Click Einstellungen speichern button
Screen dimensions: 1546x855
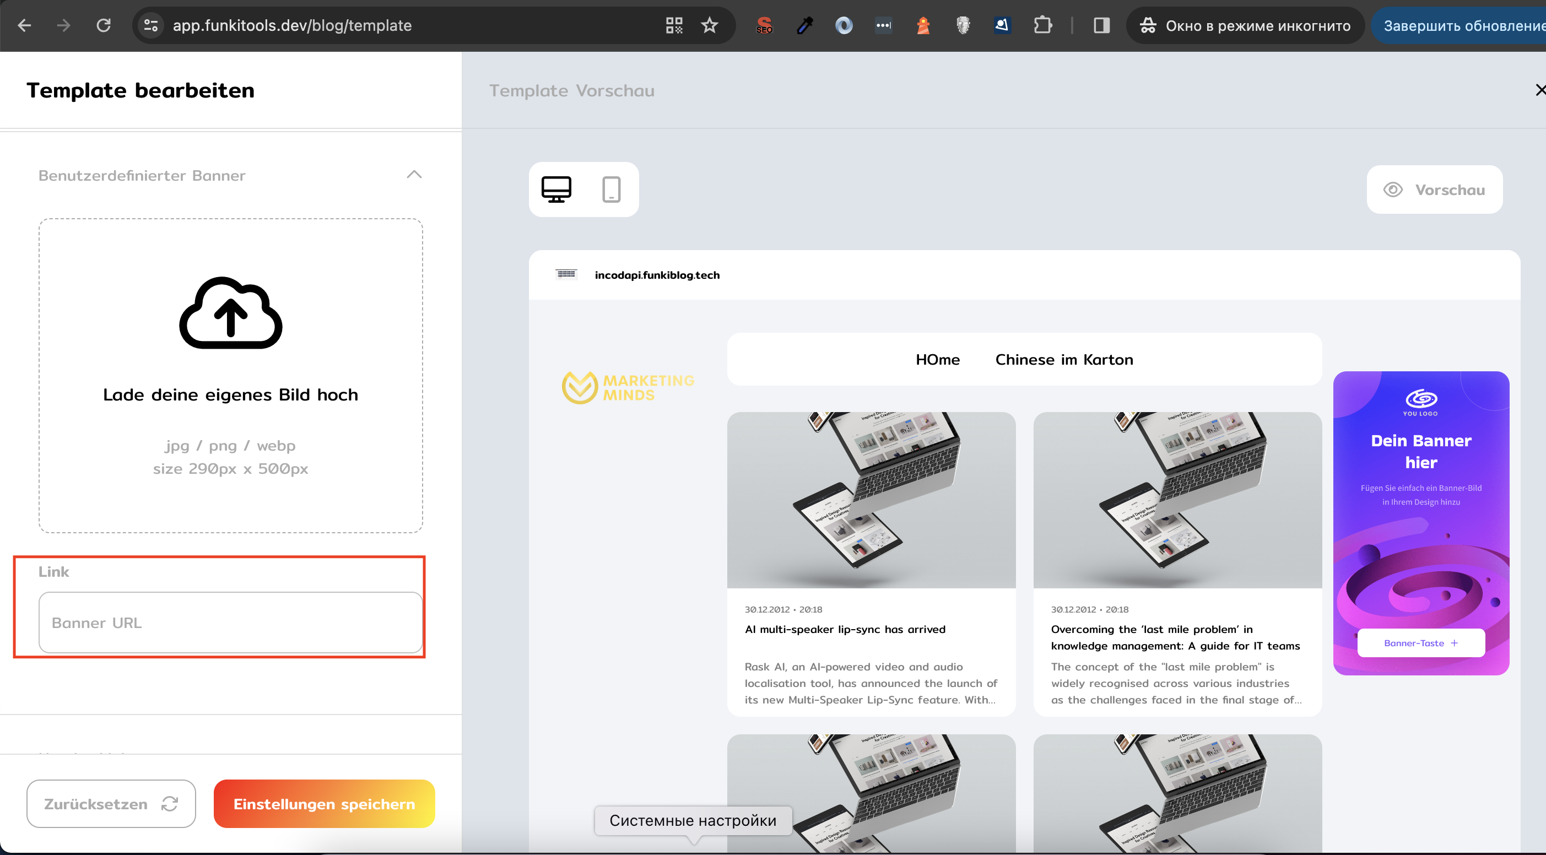[x=324, y=803]
